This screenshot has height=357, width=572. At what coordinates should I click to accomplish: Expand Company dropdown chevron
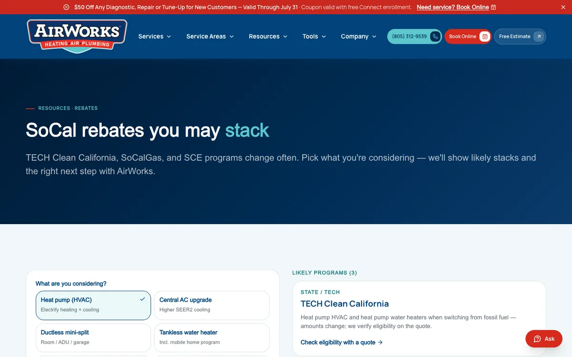click(374, 37)
